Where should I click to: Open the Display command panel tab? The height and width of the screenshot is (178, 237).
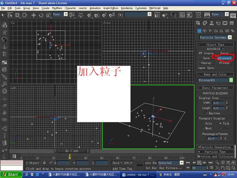[x=225, y=23]
